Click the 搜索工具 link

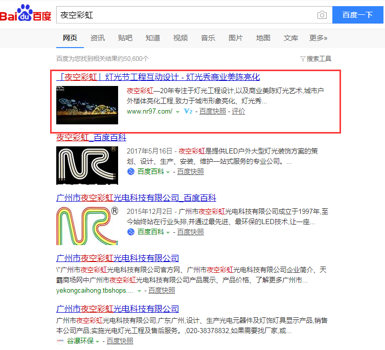coord(319,59)
